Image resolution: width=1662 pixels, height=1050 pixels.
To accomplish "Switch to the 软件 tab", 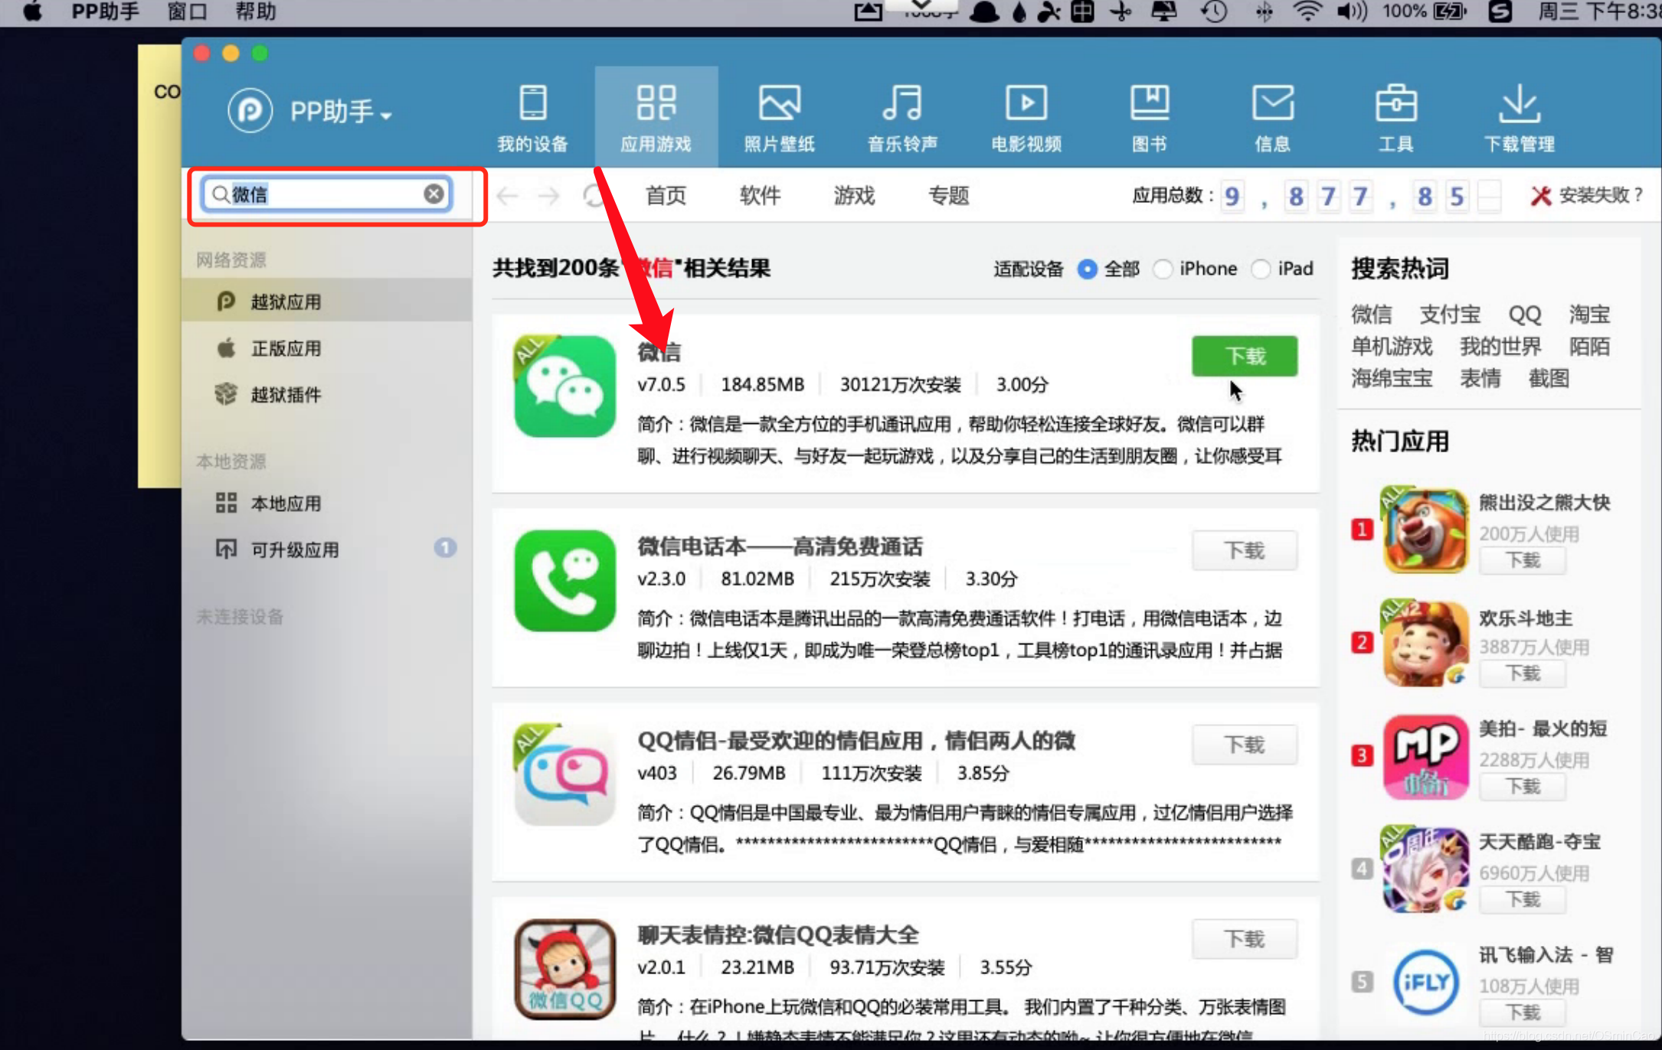I will (760, 196).
